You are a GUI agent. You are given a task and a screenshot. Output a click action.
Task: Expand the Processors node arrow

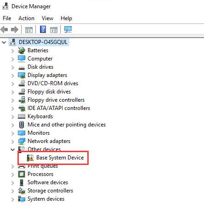pos(13,175)
